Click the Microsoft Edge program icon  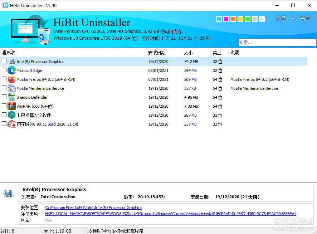[12, 70]
